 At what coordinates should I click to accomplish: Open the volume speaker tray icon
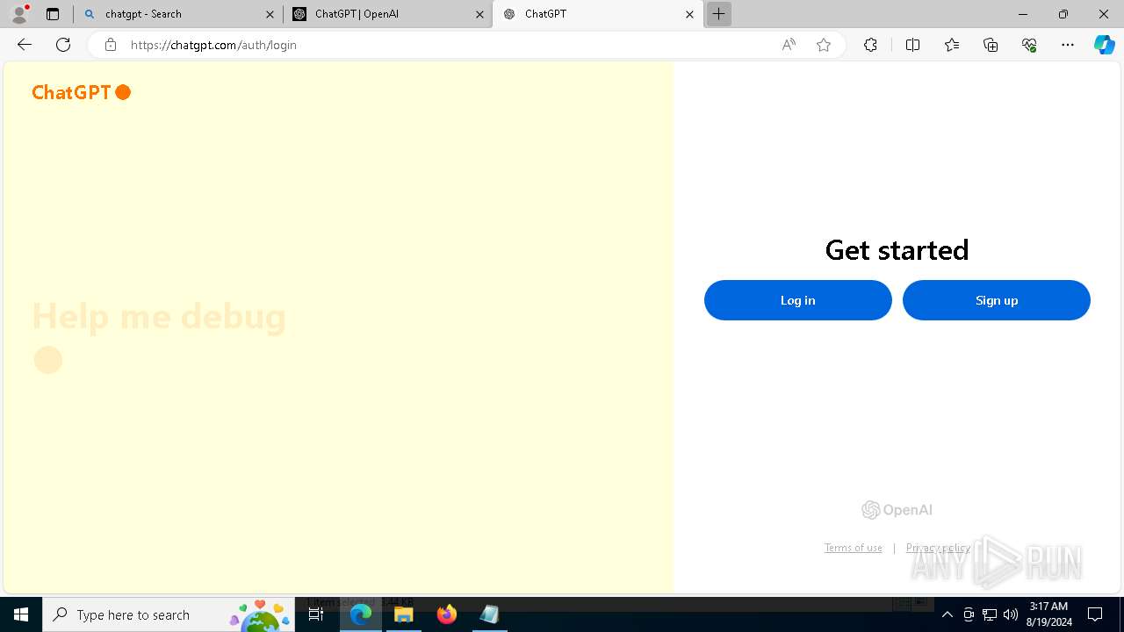pos(1011,614)
